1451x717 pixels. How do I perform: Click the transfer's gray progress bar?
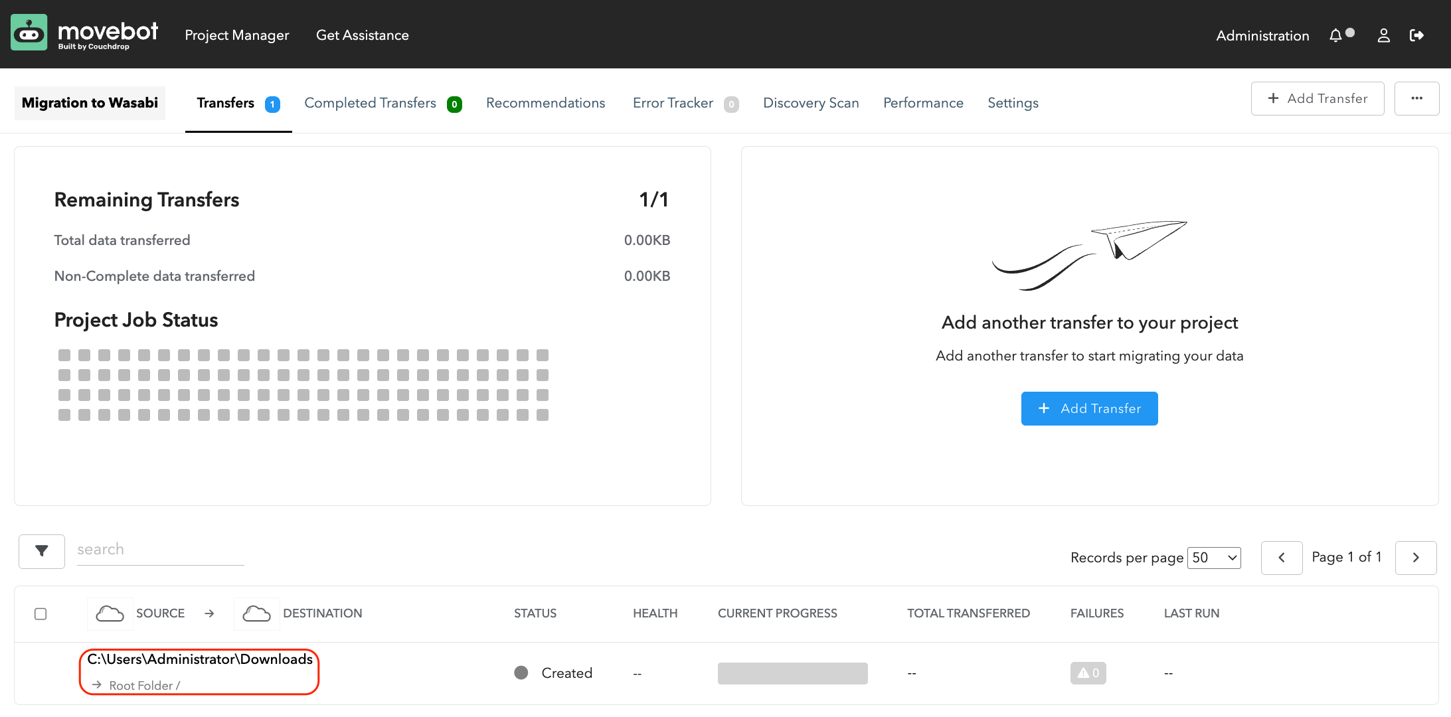(792, 673)
